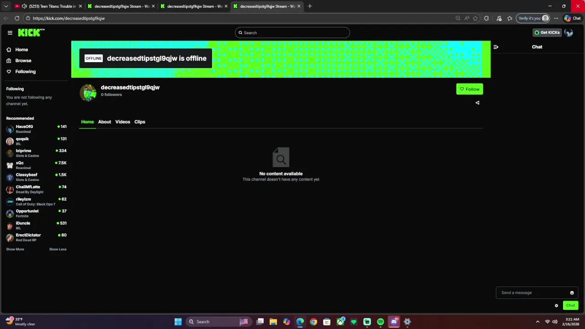Open the Kick user avatar menu
The width and height of the screenshot is (585, 329).
pyautogui.click(x=569, y=32)
